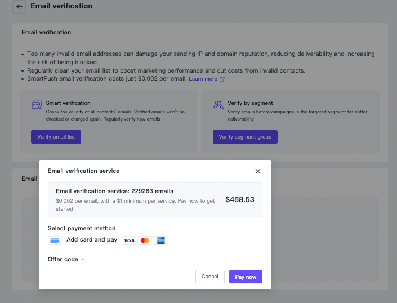397x303 pixels.
Task: Click the Mastercard logo
Action: (x=145, y=240)
